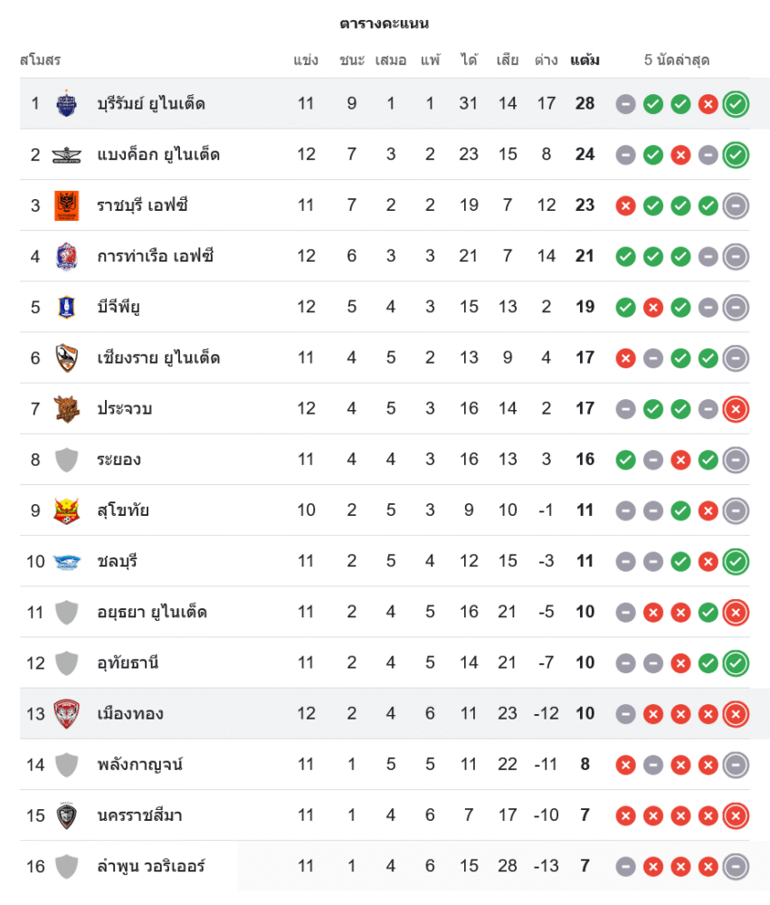Click the Port FC club crest

pyautogui.click(x=66, y=256)
